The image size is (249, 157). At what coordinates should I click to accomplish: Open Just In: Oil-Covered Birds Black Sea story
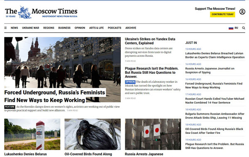(214, 131)
